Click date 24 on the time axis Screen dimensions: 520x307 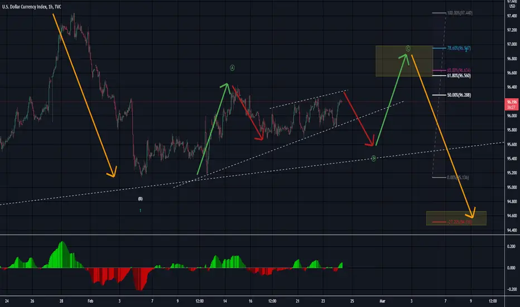[7, 301]
